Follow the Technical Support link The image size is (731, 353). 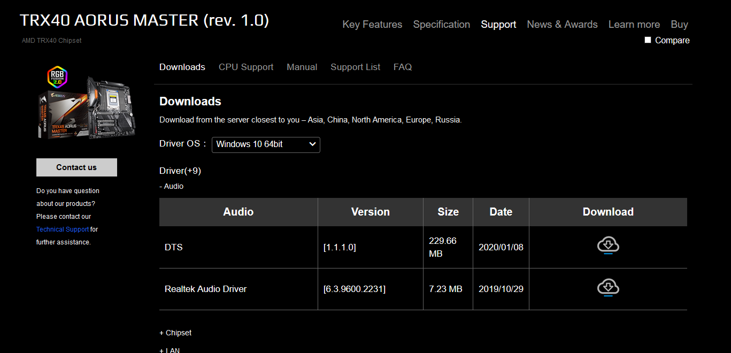pyautogui.click(x=63, y=229)
